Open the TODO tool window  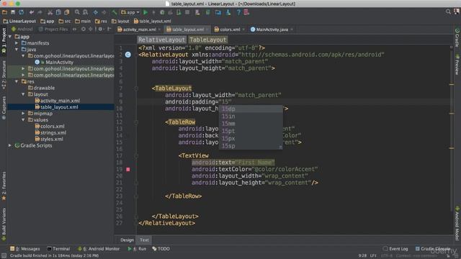[161, 249]
